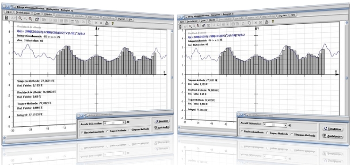Click Simulation button in left dialog
Image resolution: width=351 pixels, height=165 pixels.
tap(162, 121)
